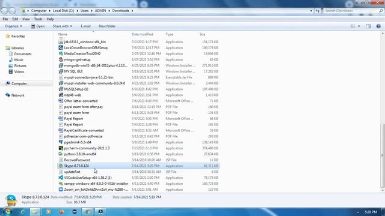Select the xampp-windows installer icon
The width and height of the screenshot is (385, 216).
pos(61,184)
